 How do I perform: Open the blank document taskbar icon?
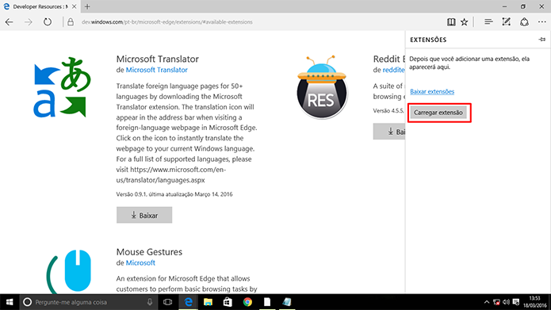point(267,302)
